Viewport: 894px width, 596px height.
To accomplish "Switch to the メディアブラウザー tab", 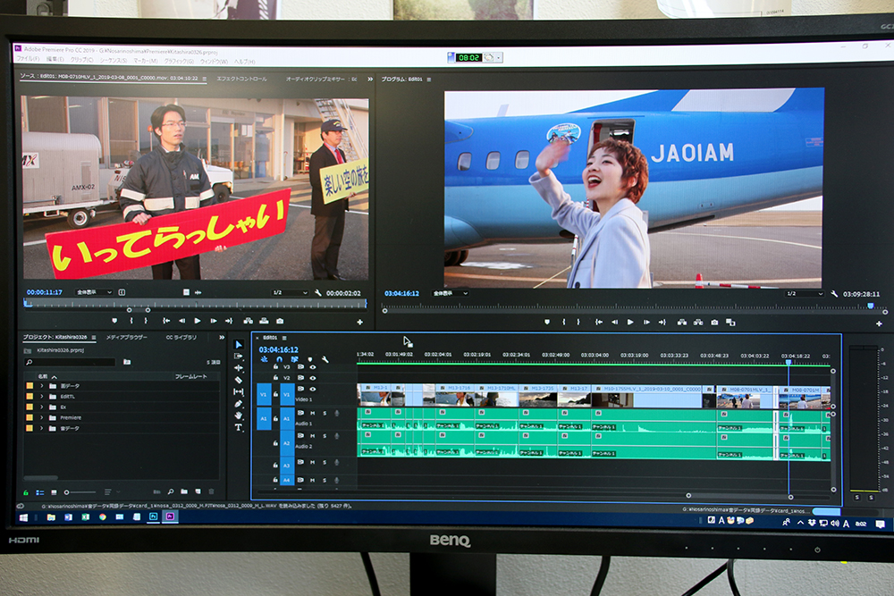I will tap(127, 337).
